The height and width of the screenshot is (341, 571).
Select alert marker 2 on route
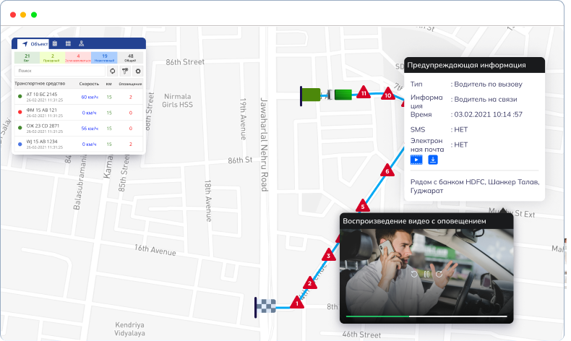tap(310, 282)
